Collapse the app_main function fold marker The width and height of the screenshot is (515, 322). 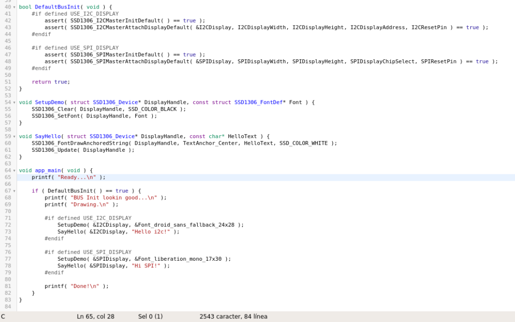click(x=14, y=170)
